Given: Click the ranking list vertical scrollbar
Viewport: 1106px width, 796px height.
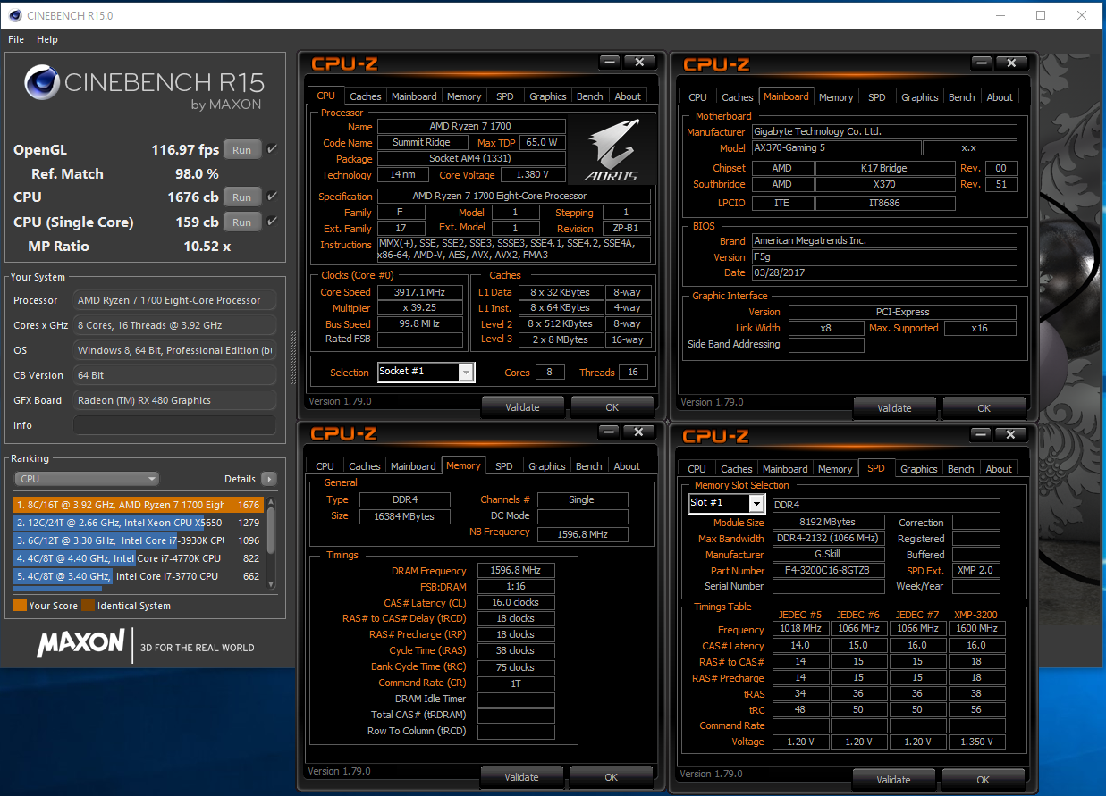Looking at the screenshot, I should point(271,541).
